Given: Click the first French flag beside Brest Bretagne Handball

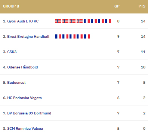Looking at the screenshot, I should (x=58, y=36).
